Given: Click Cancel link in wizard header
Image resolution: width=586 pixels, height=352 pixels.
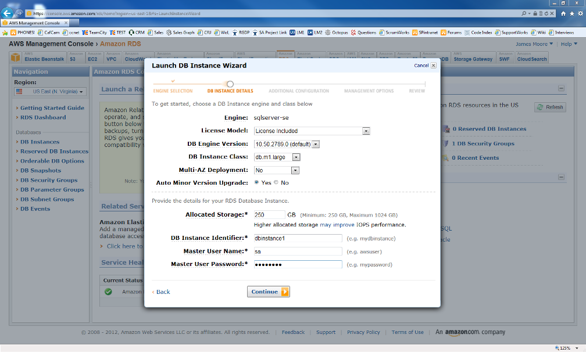Looking at the screenshot, I should pyautogui.click(x=421, y=65).
